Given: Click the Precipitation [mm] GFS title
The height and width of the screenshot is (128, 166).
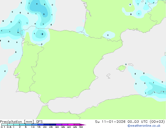Looking at the screenshot, I should tap(21, 122).
